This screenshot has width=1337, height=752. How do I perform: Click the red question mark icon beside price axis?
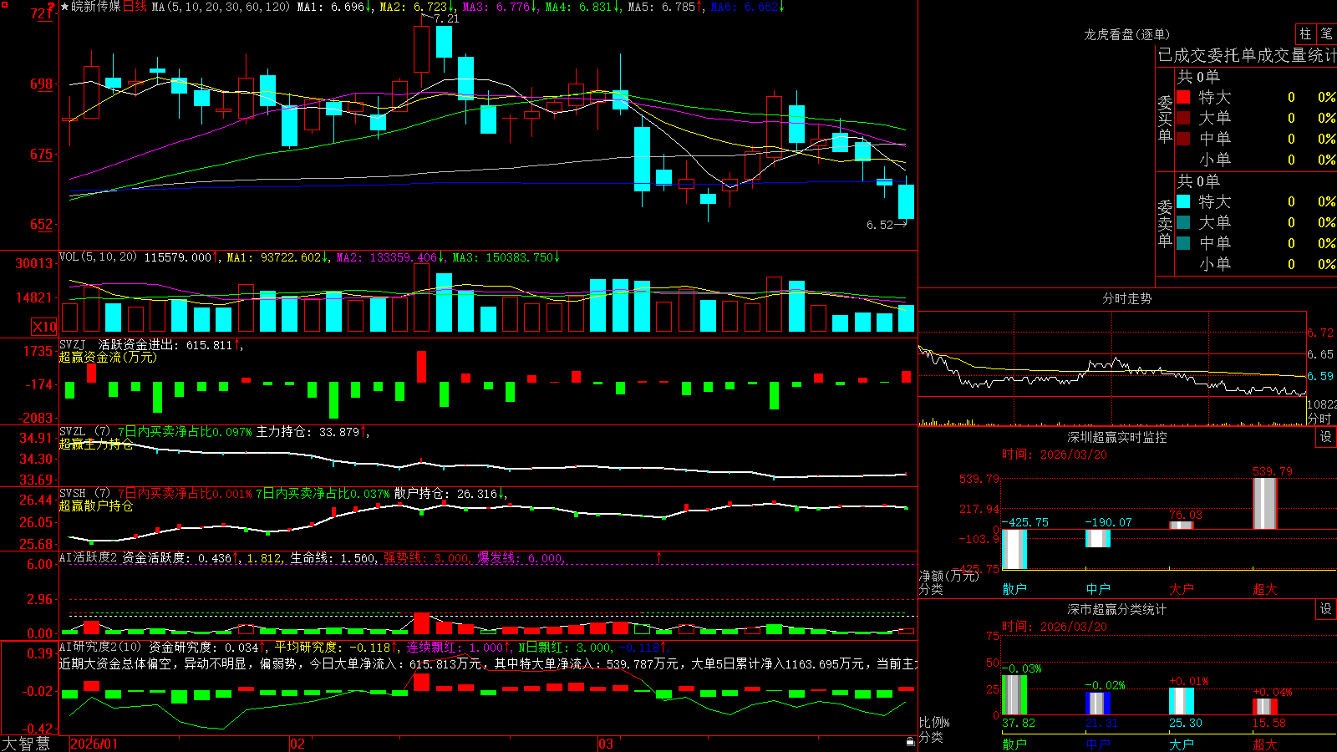(51, 8)
